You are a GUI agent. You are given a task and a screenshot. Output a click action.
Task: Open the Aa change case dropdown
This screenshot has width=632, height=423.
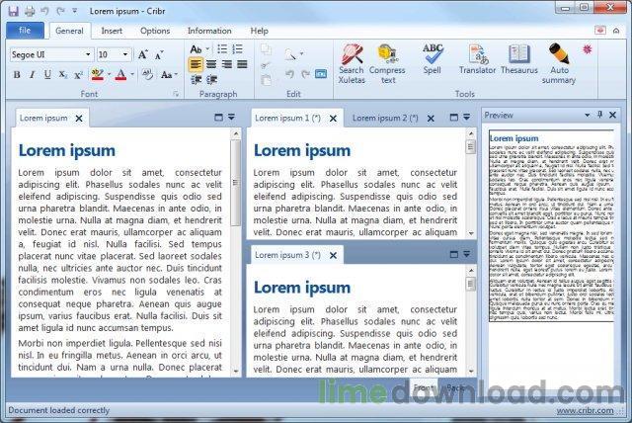tap(169, 74)
